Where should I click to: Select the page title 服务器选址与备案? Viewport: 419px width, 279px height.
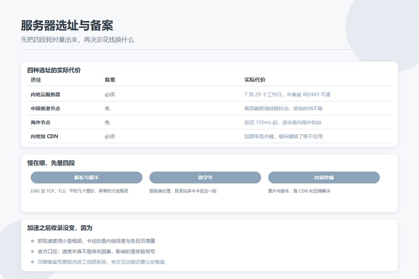click(x=67, y=26)
